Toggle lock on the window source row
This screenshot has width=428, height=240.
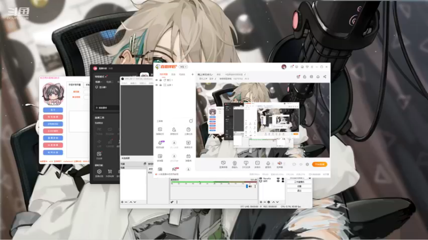[x=160, y=80]
